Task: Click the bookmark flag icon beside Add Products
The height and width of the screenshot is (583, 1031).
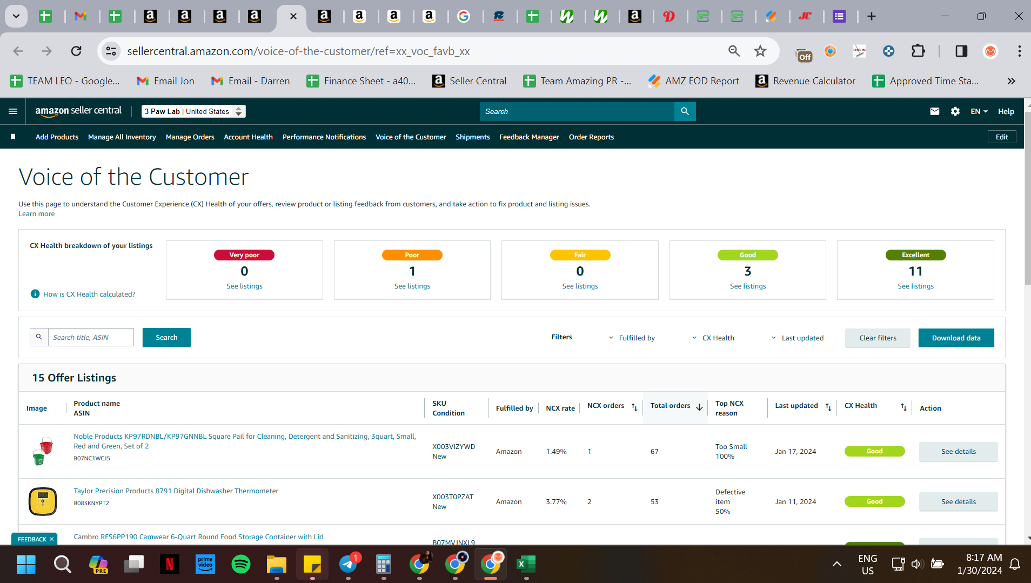Action: [13, 137]
